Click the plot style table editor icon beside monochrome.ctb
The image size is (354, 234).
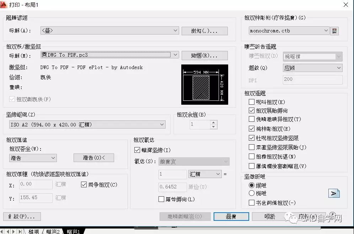(334, 31)
